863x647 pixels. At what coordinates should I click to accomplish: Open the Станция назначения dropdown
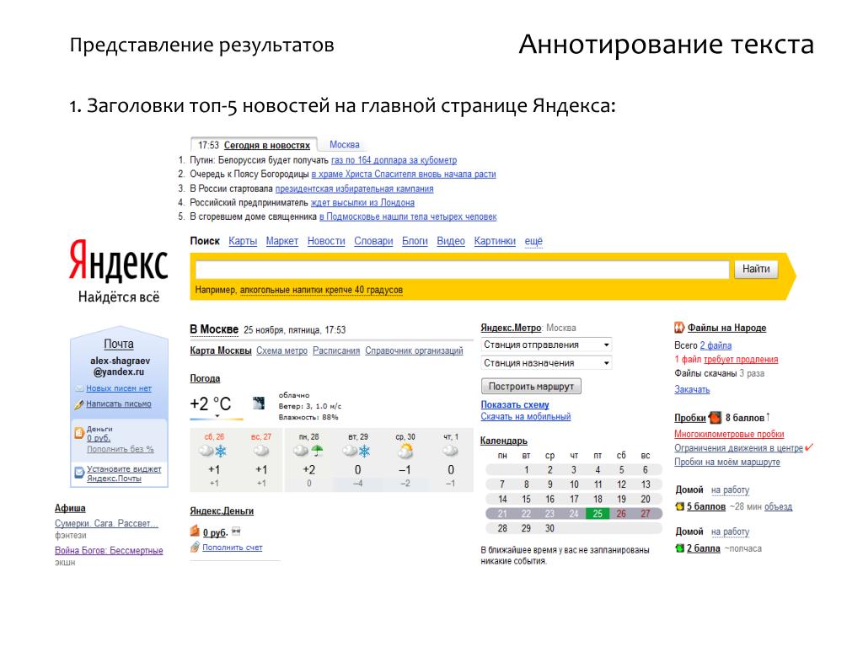coord(546,363)
